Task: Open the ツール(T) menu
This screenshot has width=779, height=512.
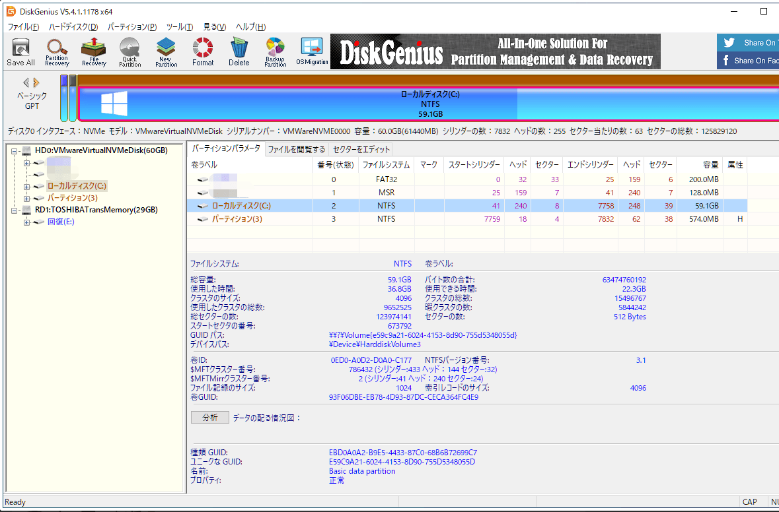Action: [x=179, y=27]
